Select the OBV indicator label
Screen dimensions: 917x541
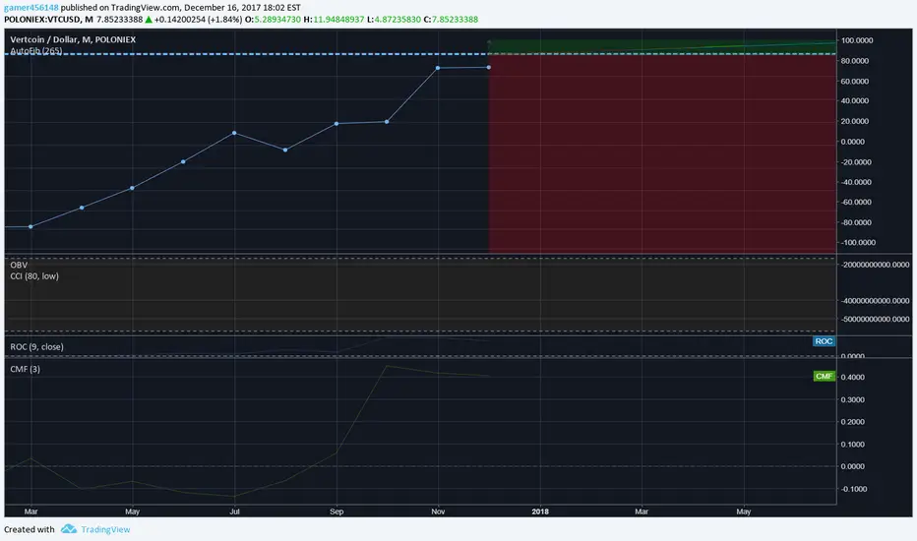[x=19, y=265]
